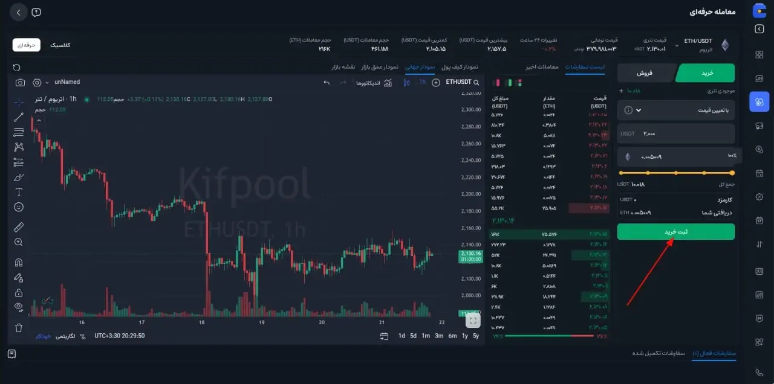
Task: Open the Market Map tab
Action: click(343, 66)
